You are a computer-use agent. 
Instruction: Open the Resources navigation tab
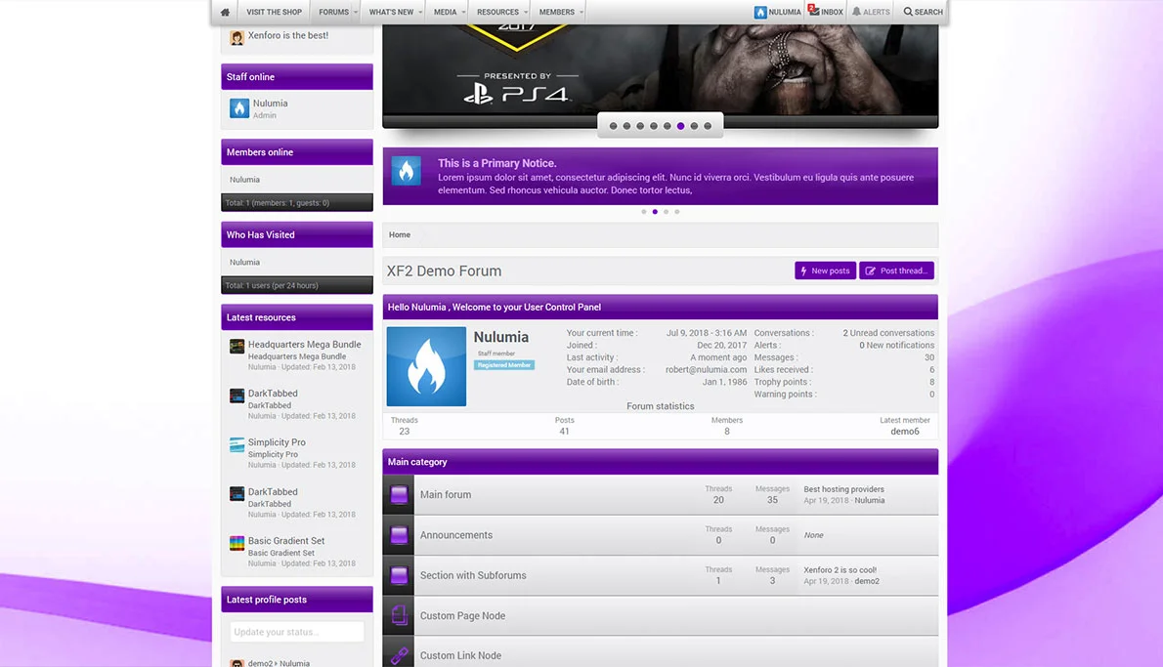[497, 13]
